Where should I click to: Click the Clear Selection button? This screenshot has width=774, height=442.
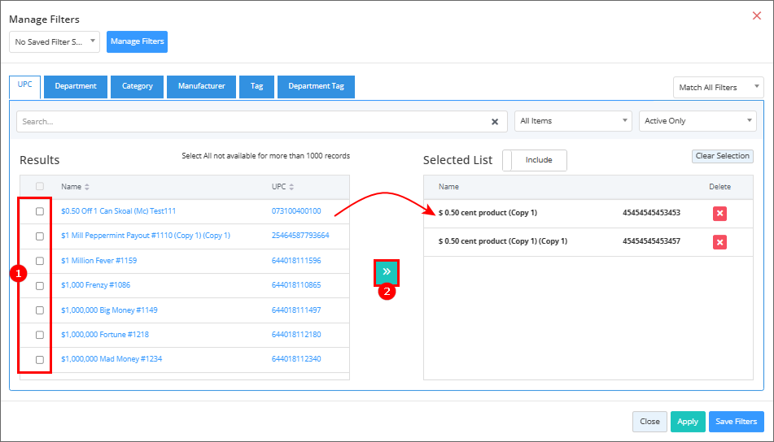point(722,156)
